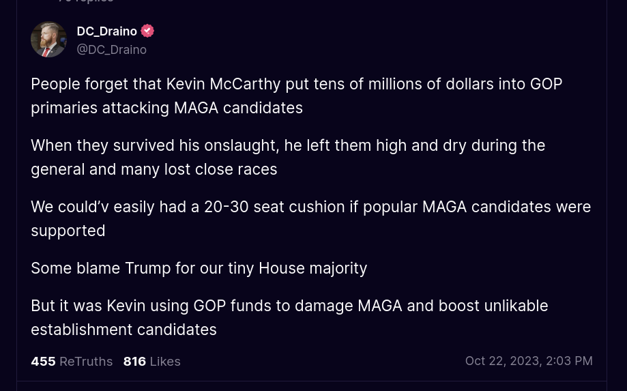Open DC_Draino's profile picture avatar
This screenshot has width=627, height=391.
pos(49,39)
